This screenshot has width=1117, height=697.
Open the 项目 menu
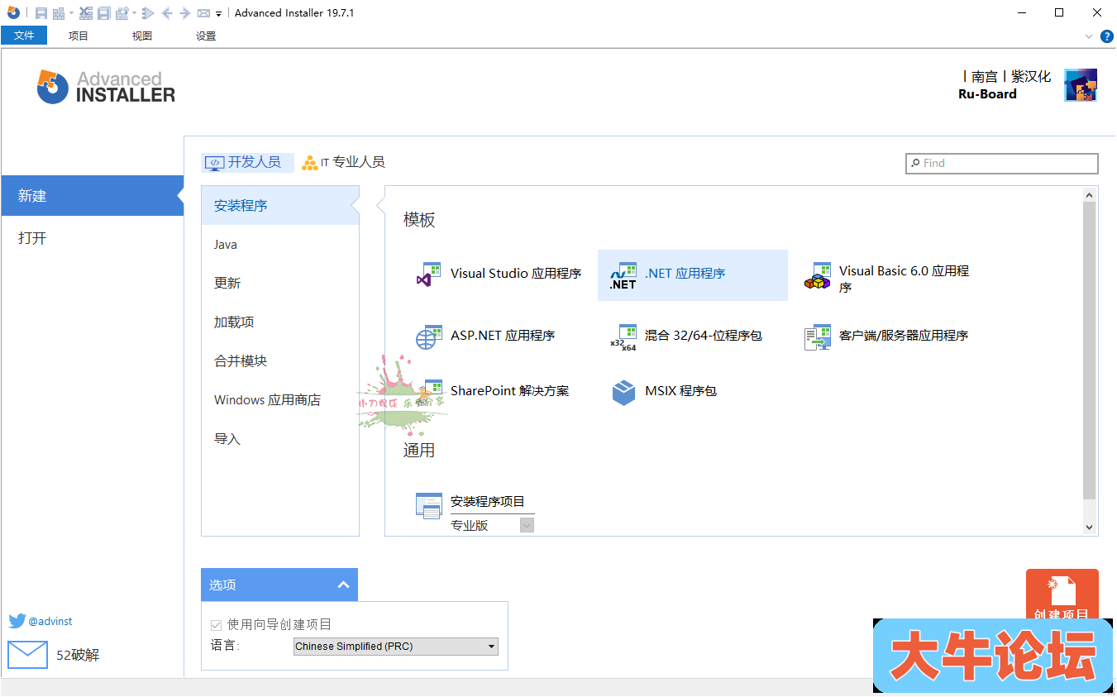(x=79, y=36)
